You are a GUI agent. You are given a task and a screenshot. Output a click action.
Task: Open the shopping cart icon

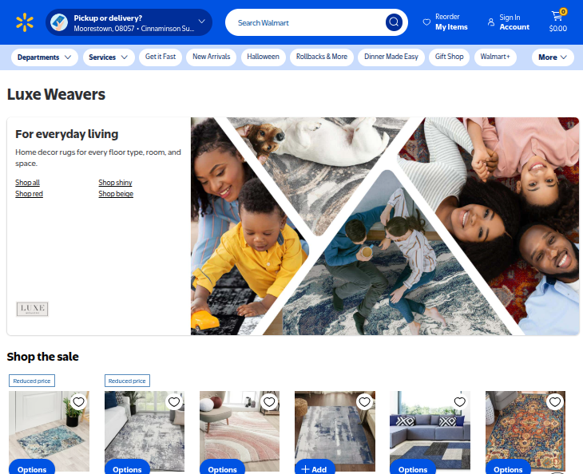click(557, 17)
